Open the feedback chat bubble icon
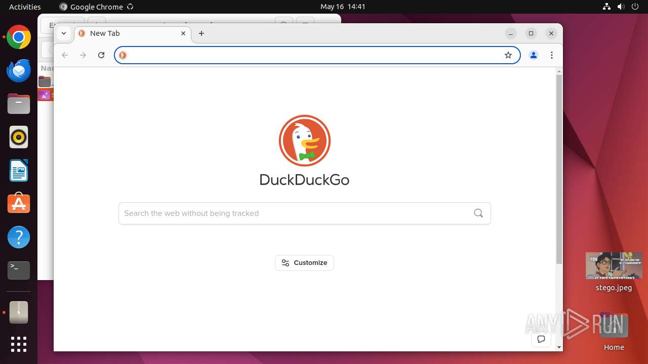Image resolution: width=648 pixels, height=364 pixels. click(541, 339)
